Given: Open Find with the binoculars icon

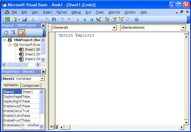Looking at the screenshot, I should pyautogui.click(x=54, y=19).
